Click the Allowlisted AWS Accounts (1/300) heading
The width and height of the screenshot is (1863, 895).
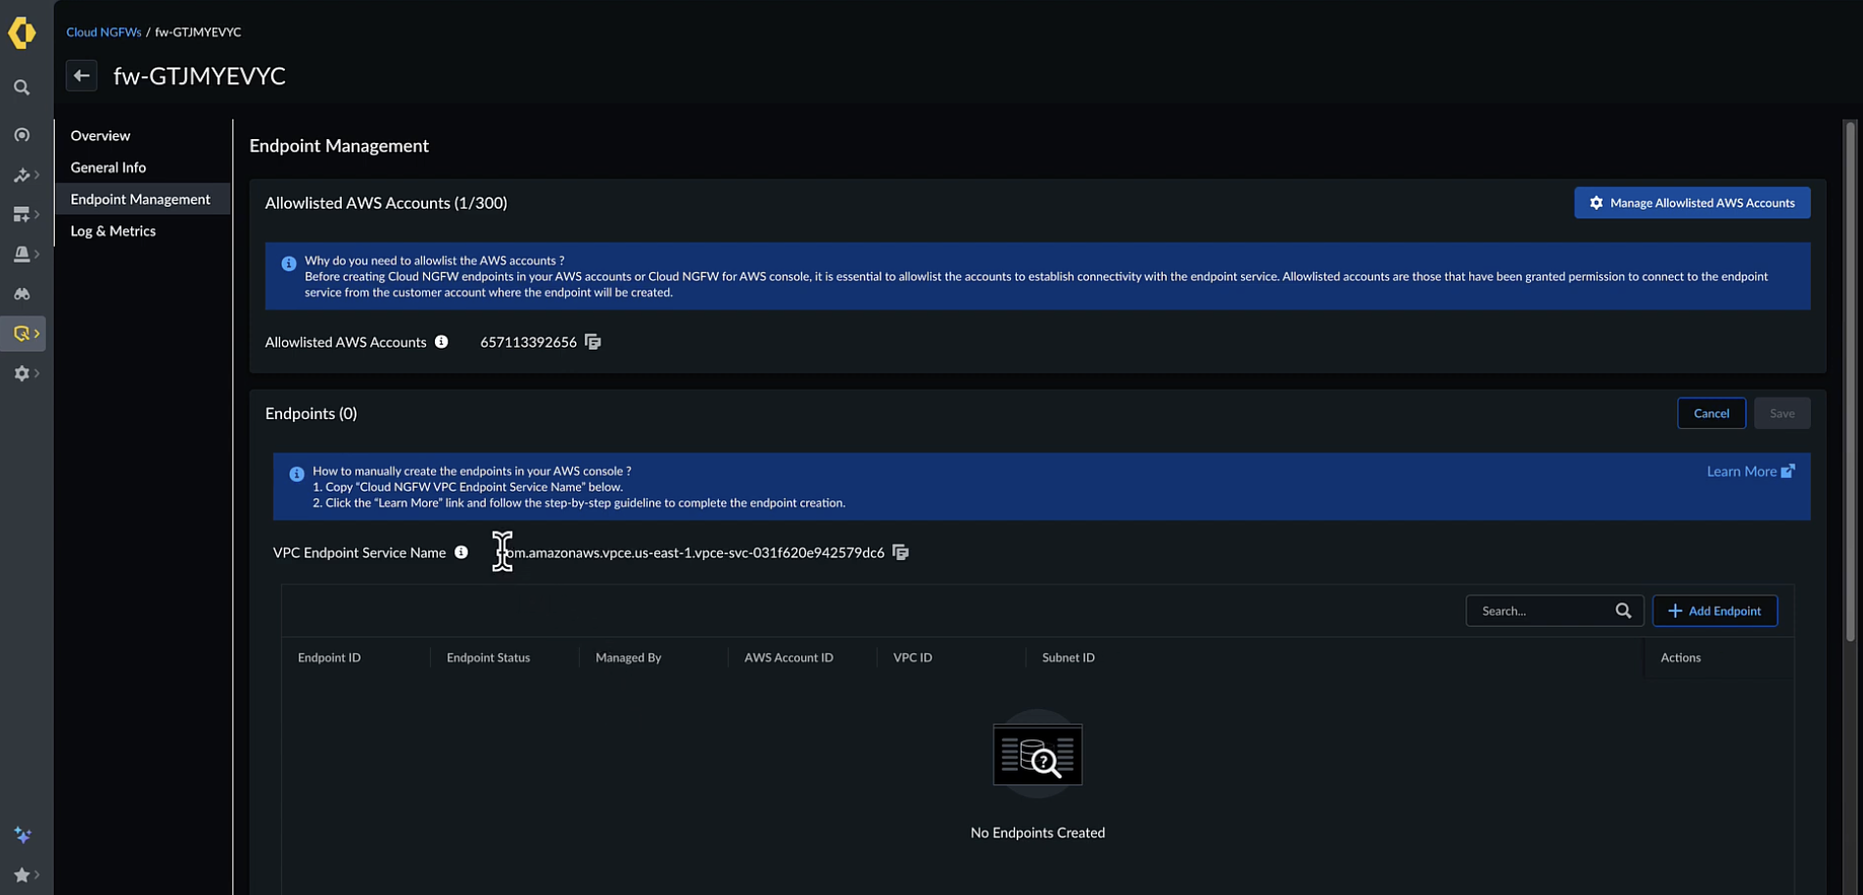386,203
